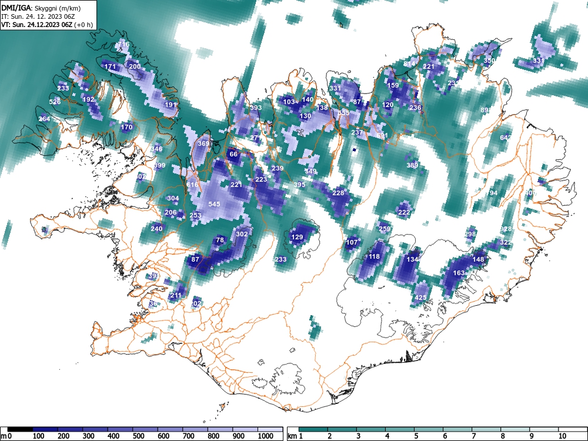Click the visibility value 555 on the map
The width and height of the screenshot is (588, 441).
343,113
